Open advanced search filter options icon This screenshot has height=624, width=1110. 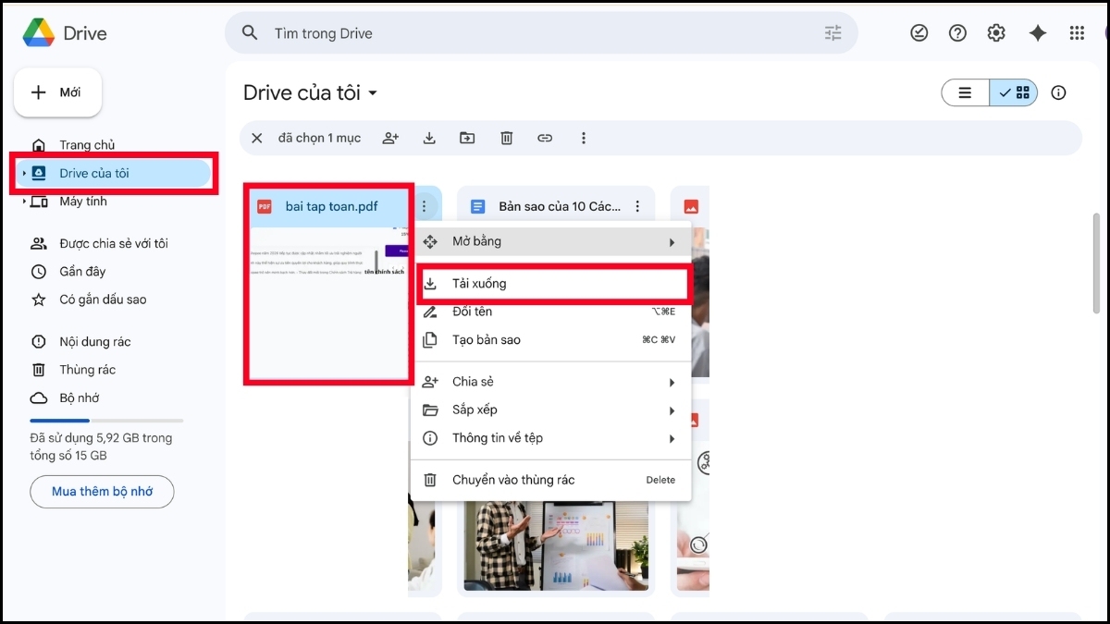tap(833, 33)
